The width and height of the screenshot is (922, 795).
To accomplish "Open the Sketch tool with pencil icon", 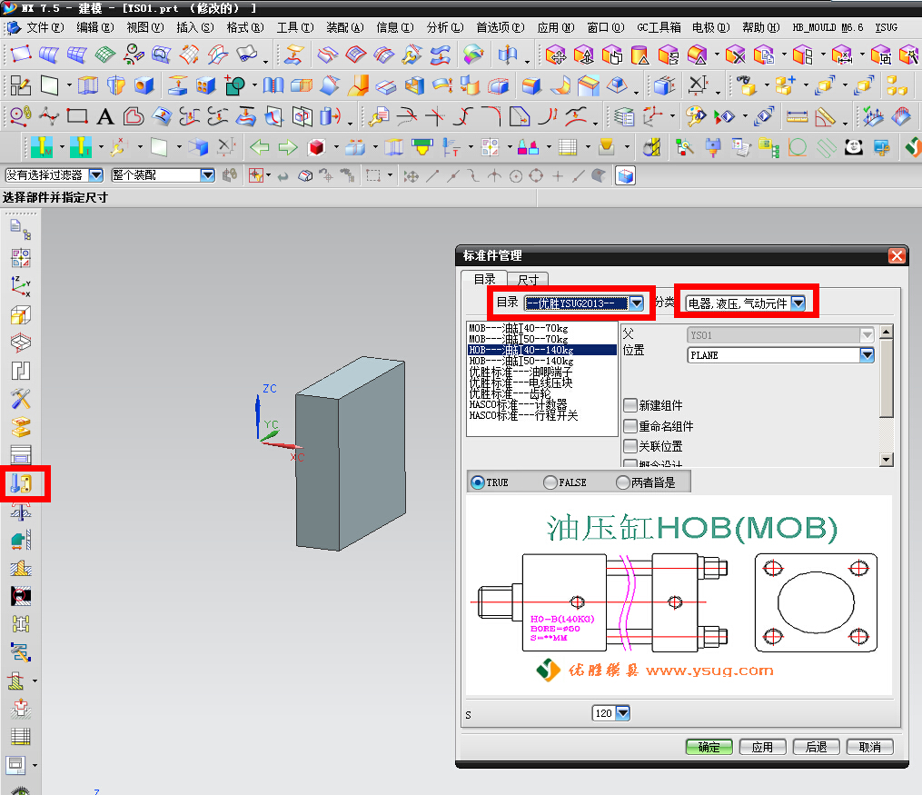I will [21, 85].
